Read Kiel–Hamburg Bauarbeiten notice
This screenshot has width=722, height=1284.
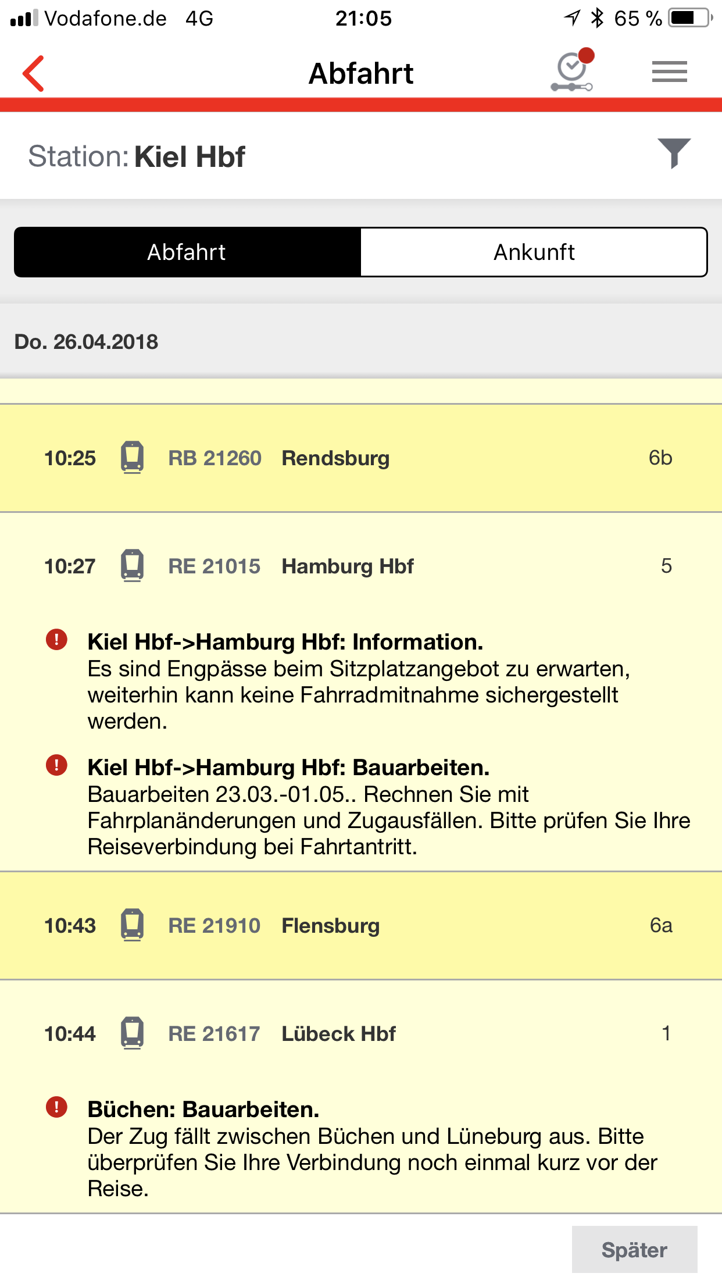click(388, 807)
